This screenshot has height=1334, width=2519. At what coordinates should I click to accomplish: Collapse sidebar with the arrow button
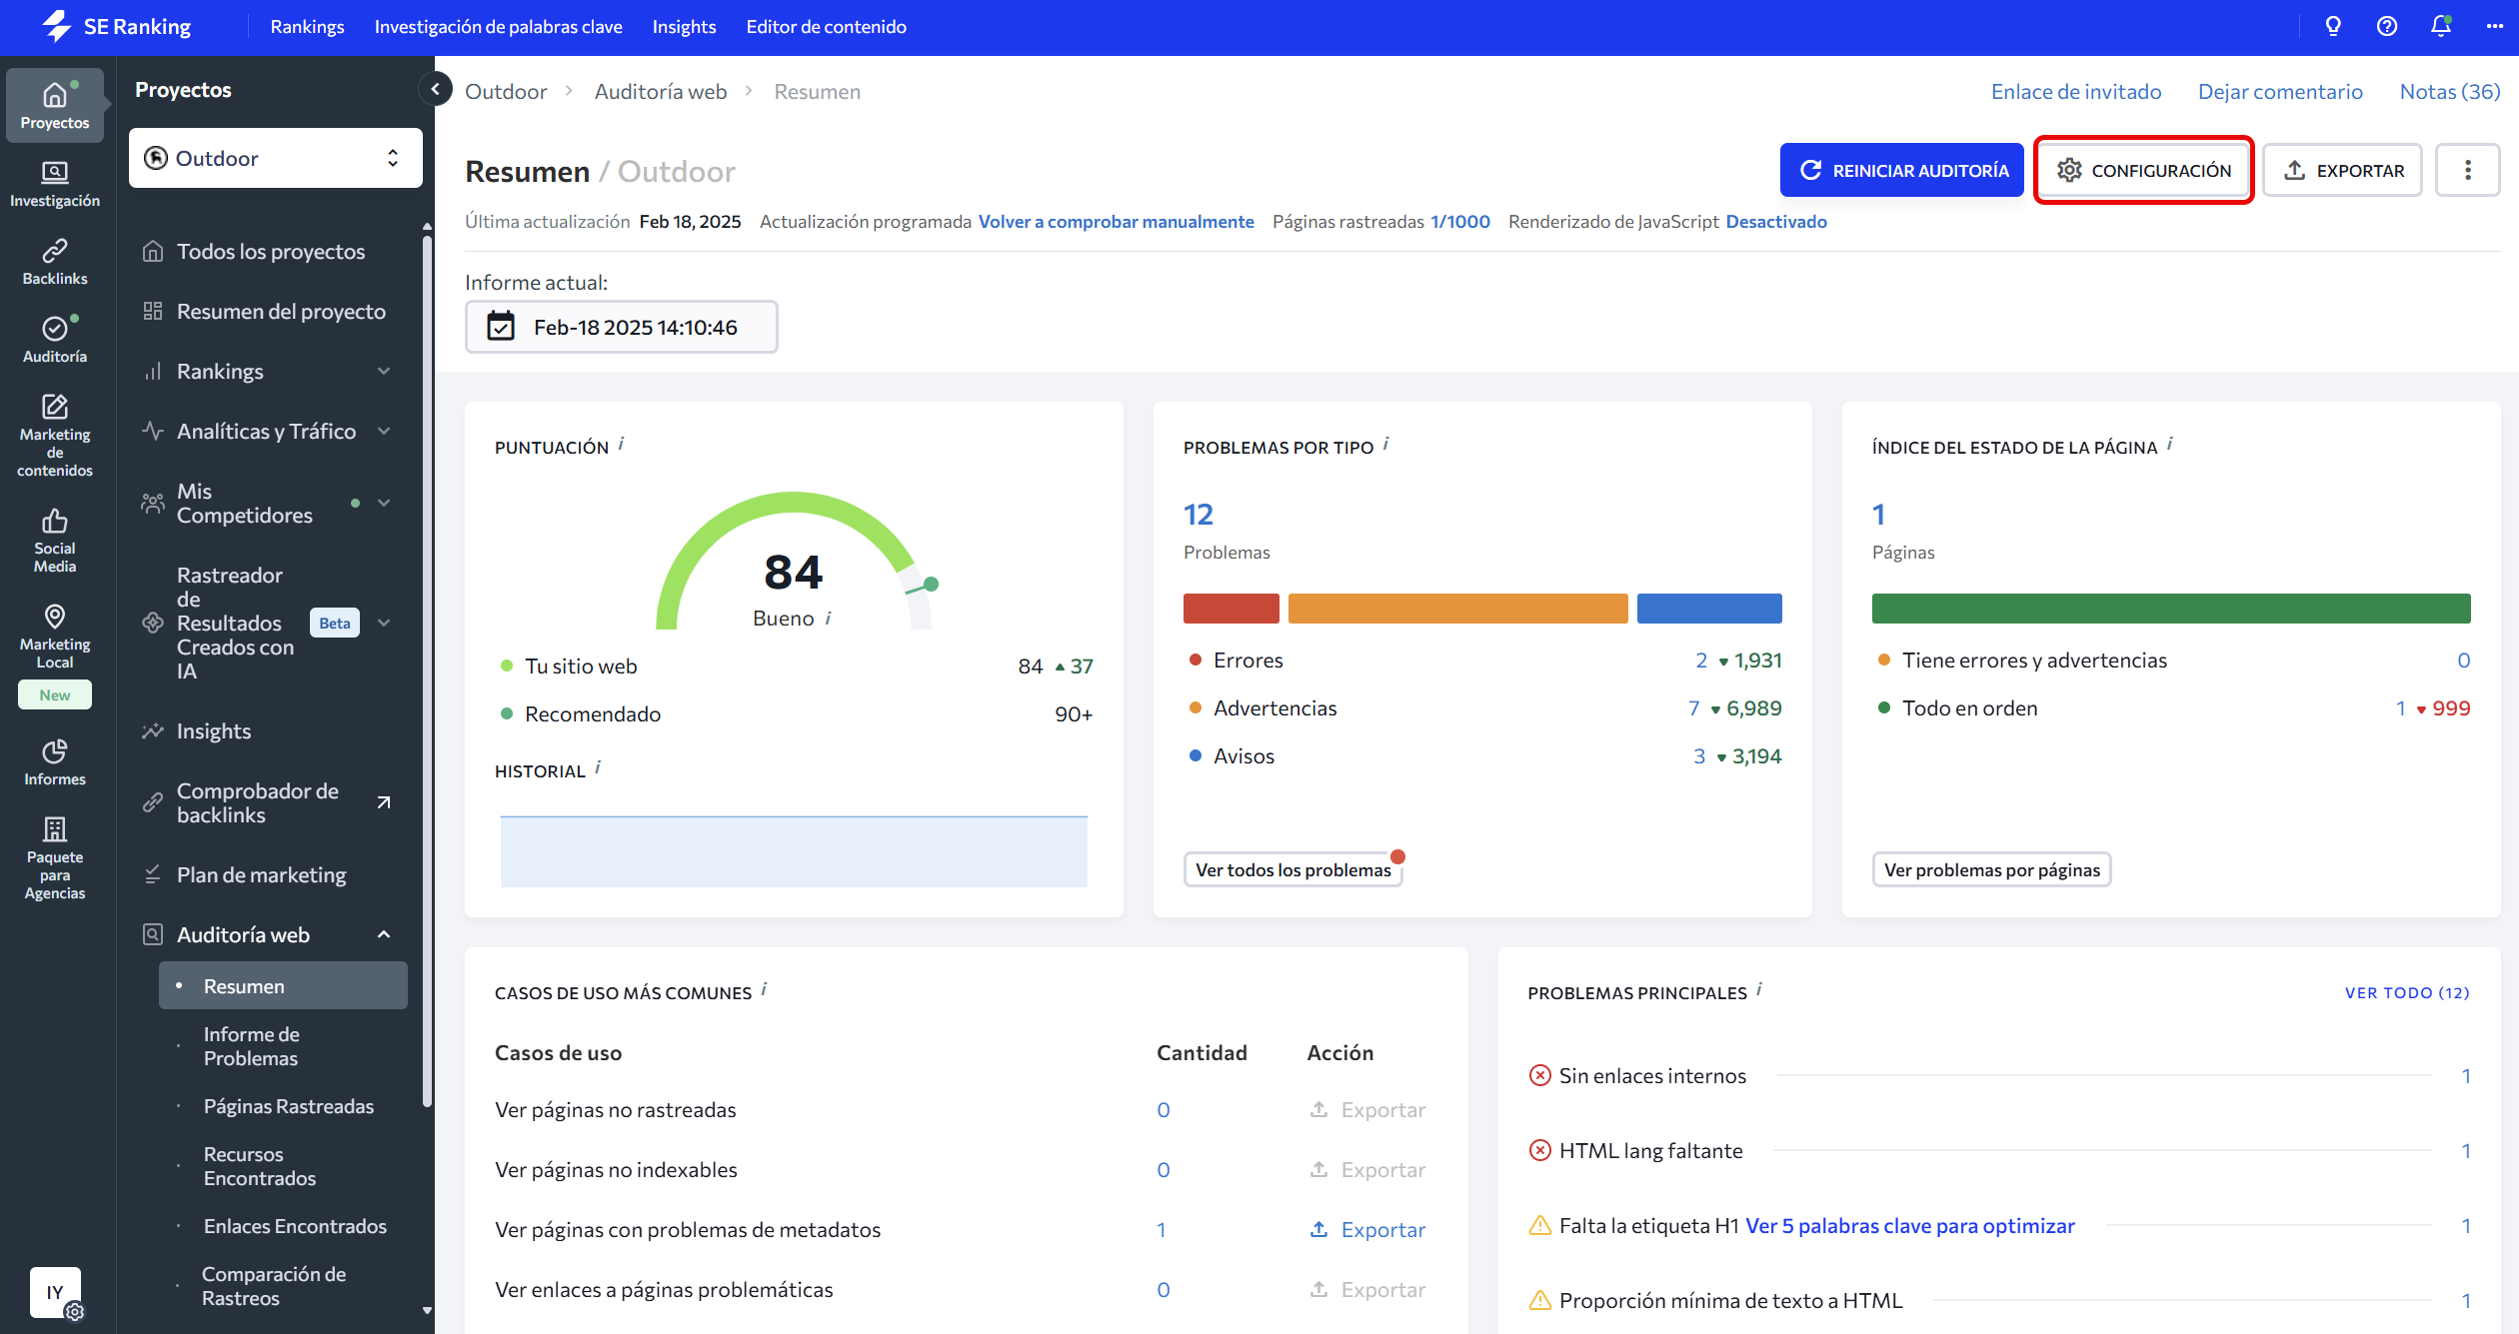point(435,90)
